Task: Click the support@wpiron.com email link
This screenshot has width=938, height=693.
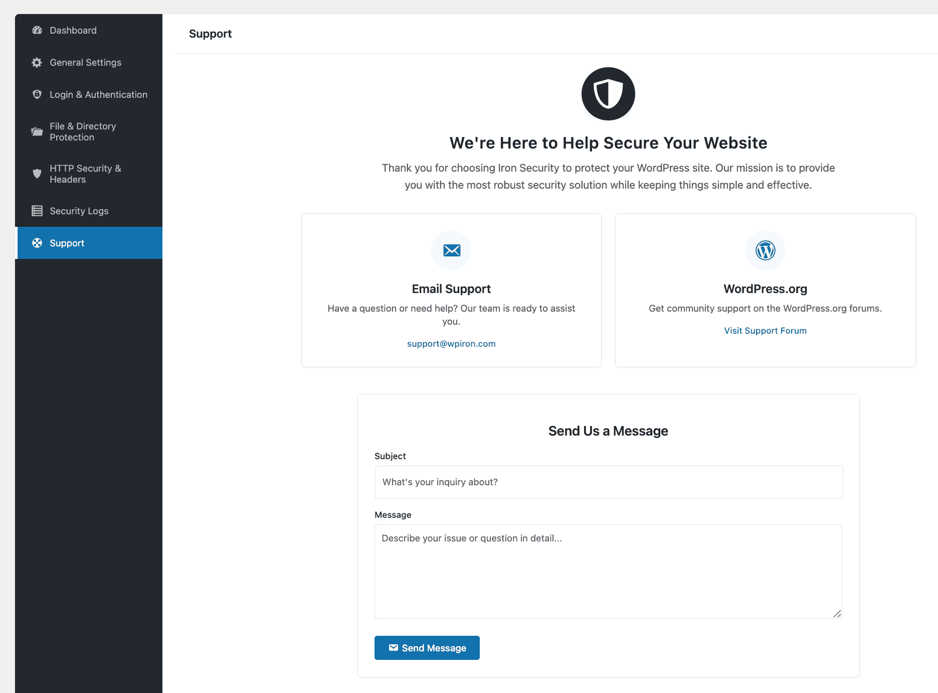Action: (x=451, y=344)
